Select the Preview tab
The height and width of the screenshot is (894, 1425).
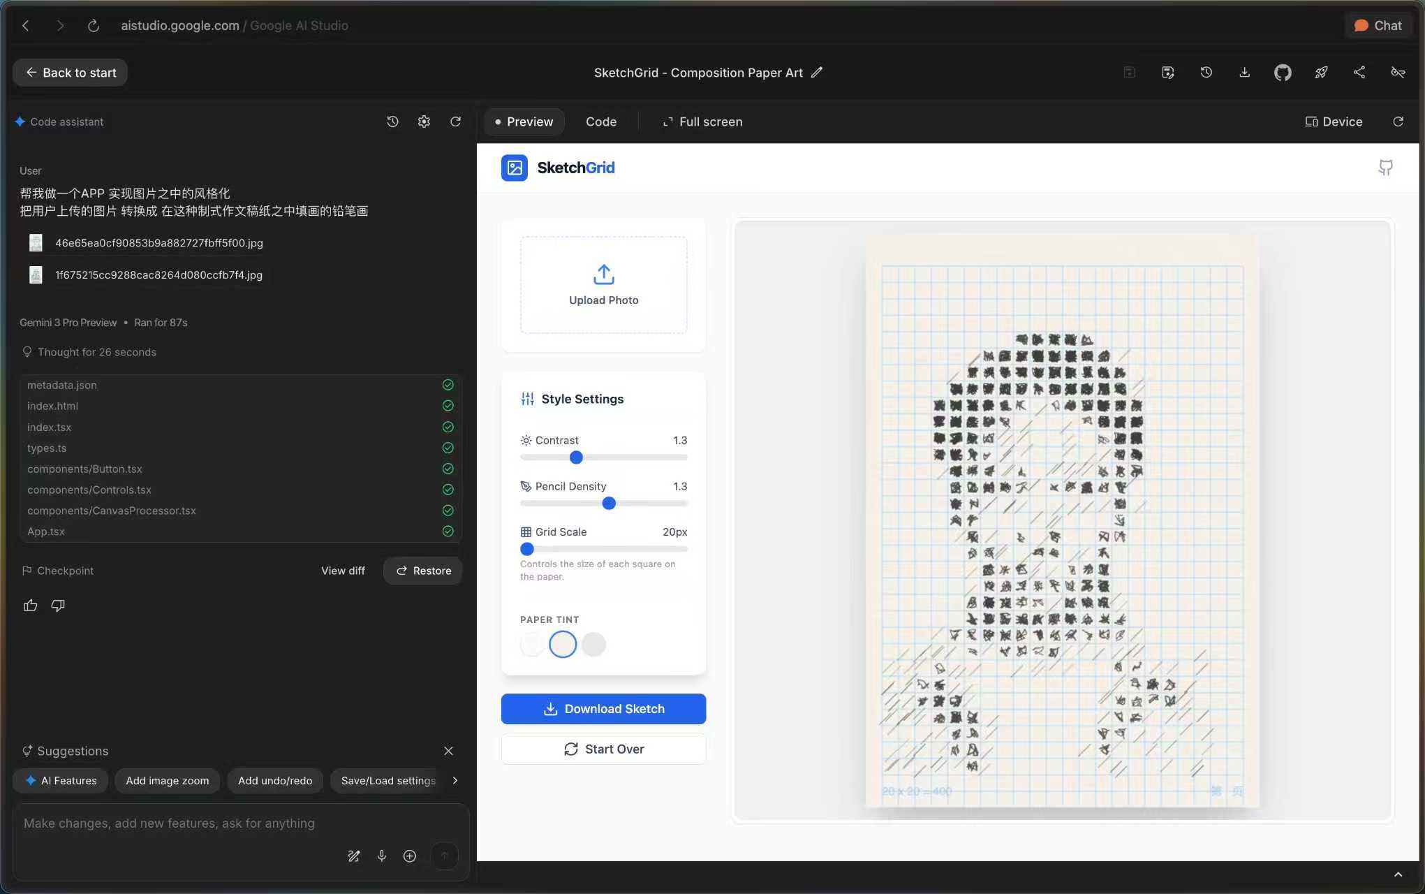524,122
